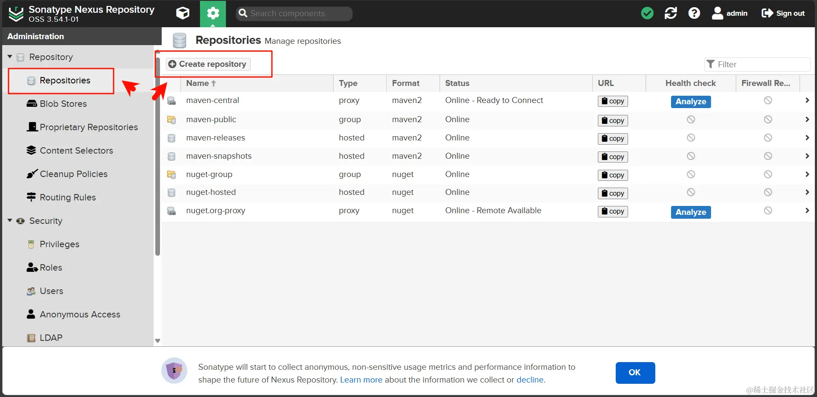Click copy URL for nuget-hosted
Screen dimensions: 817x397
coord(613,193)
